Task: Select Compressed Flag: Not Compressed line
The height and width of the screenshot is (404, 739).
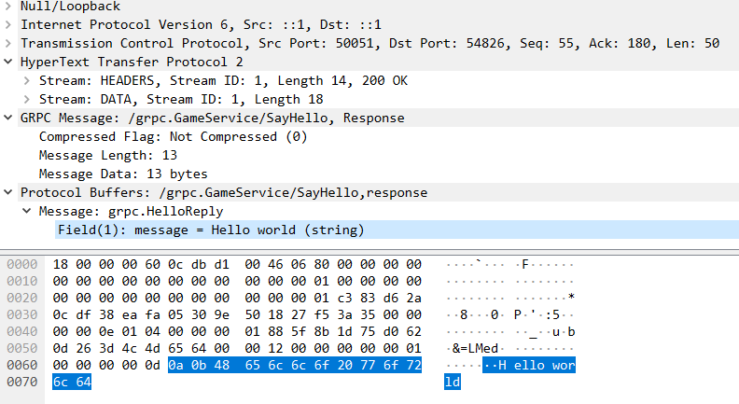Action: tap(173, 137)
